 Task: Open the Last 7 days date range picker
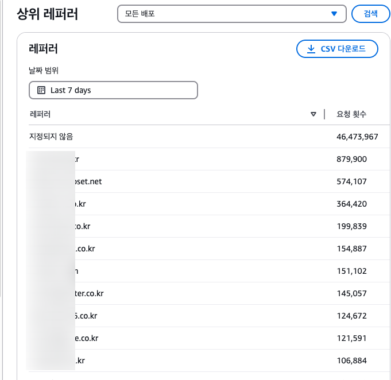pos(113,90)
